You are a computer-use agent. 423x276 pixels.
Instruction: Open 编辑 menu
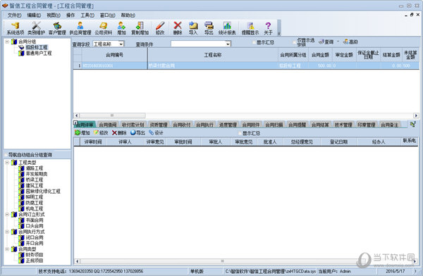pyautogui.click(x=34, y=15)
